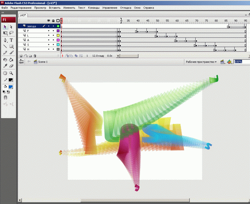The width and height of the screenshot is (250, 204).
Task: Click the Center Frame button
Action: (62, 56)
